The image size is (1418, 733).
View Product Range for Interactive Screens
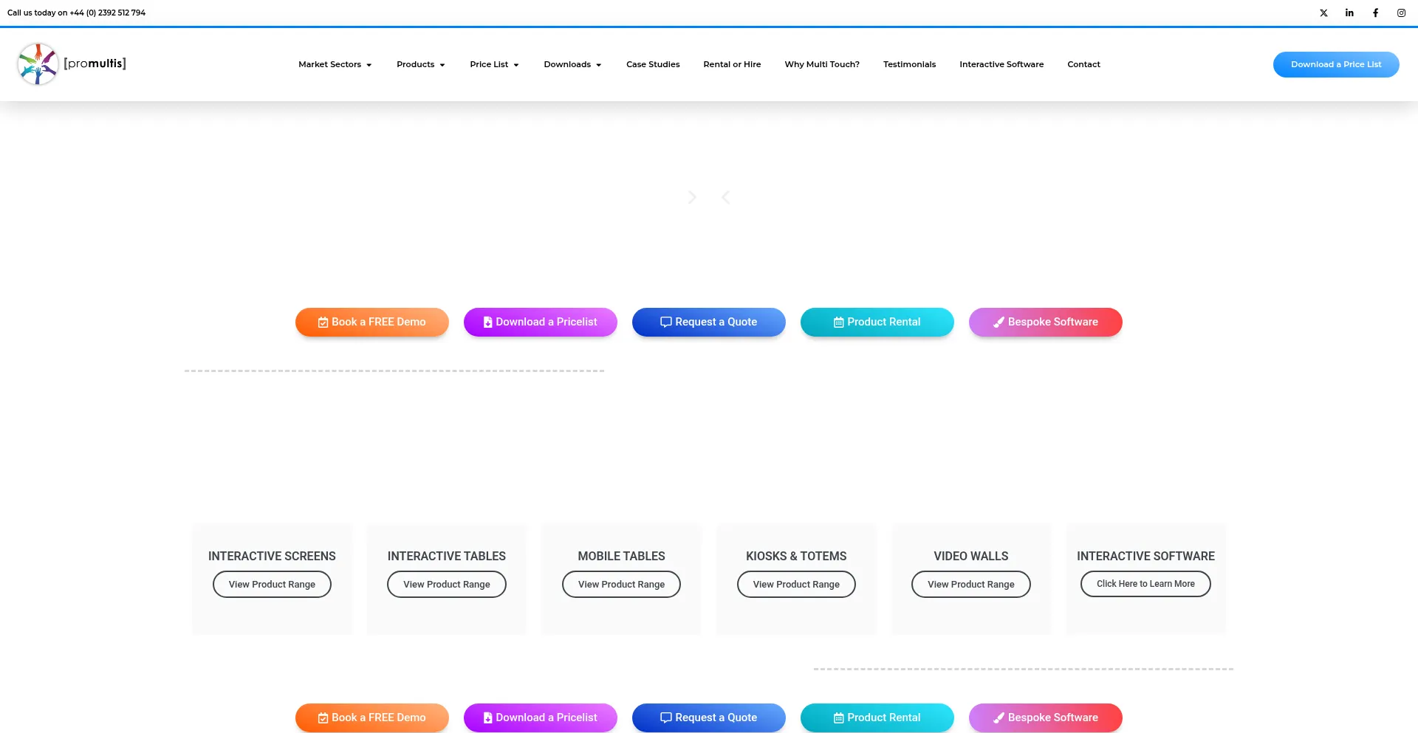pyautogui.click(x=272, y=584)
